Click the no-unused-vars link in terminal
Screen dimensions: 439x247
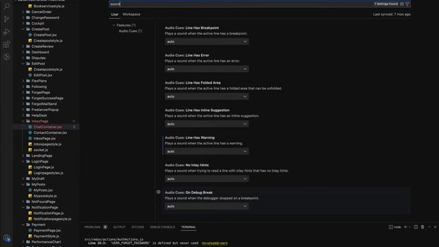[215, 243]
